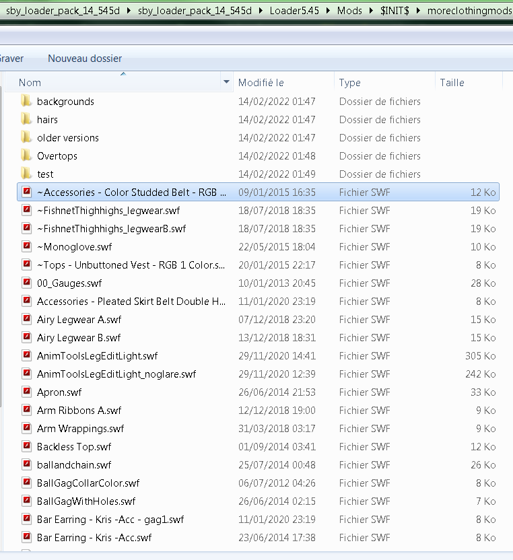Click the backgrounds folder icon
Image resolution: width=513 pixels, height=560 pixels.
coord(26,102)
